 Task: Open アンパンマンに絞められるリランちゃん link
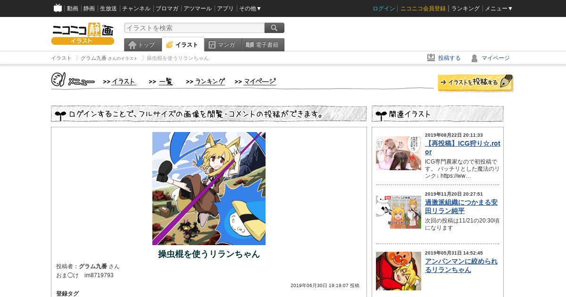pyautogui.click(x=461, y=265)
